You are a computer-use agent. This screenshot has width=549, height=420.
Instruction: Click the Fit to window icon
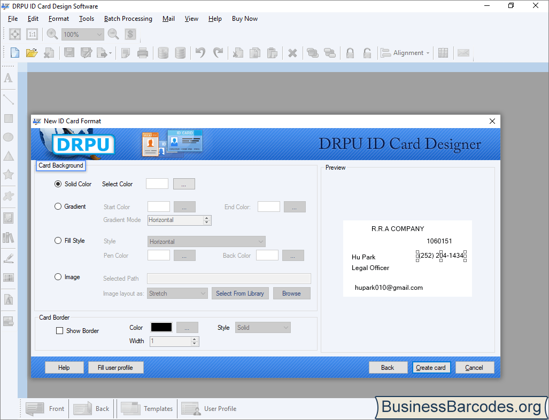pyautogui.click(x=15, y=34)
